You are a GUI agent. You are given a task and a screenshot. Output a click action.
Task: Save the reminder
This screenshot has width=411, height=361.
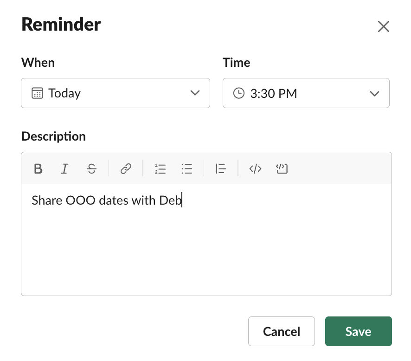[358, 331]
